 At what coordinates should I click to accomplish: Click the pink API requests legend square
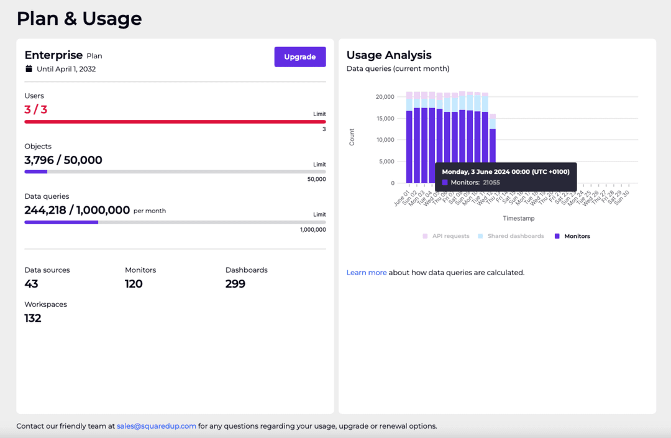pos(424,236)
